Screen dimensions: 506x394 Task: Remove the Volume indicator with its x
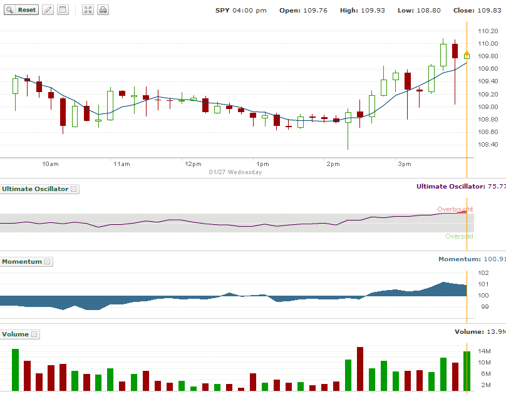34,334
